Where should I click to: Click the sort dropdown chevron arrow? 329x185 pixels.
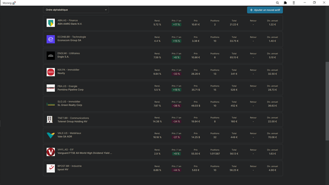click(x=106, y=10)
